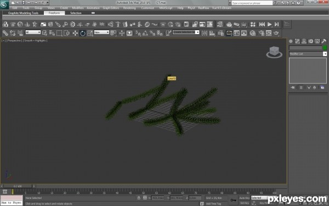Open the reference coordinate system View dropdown

pos(101,32)
